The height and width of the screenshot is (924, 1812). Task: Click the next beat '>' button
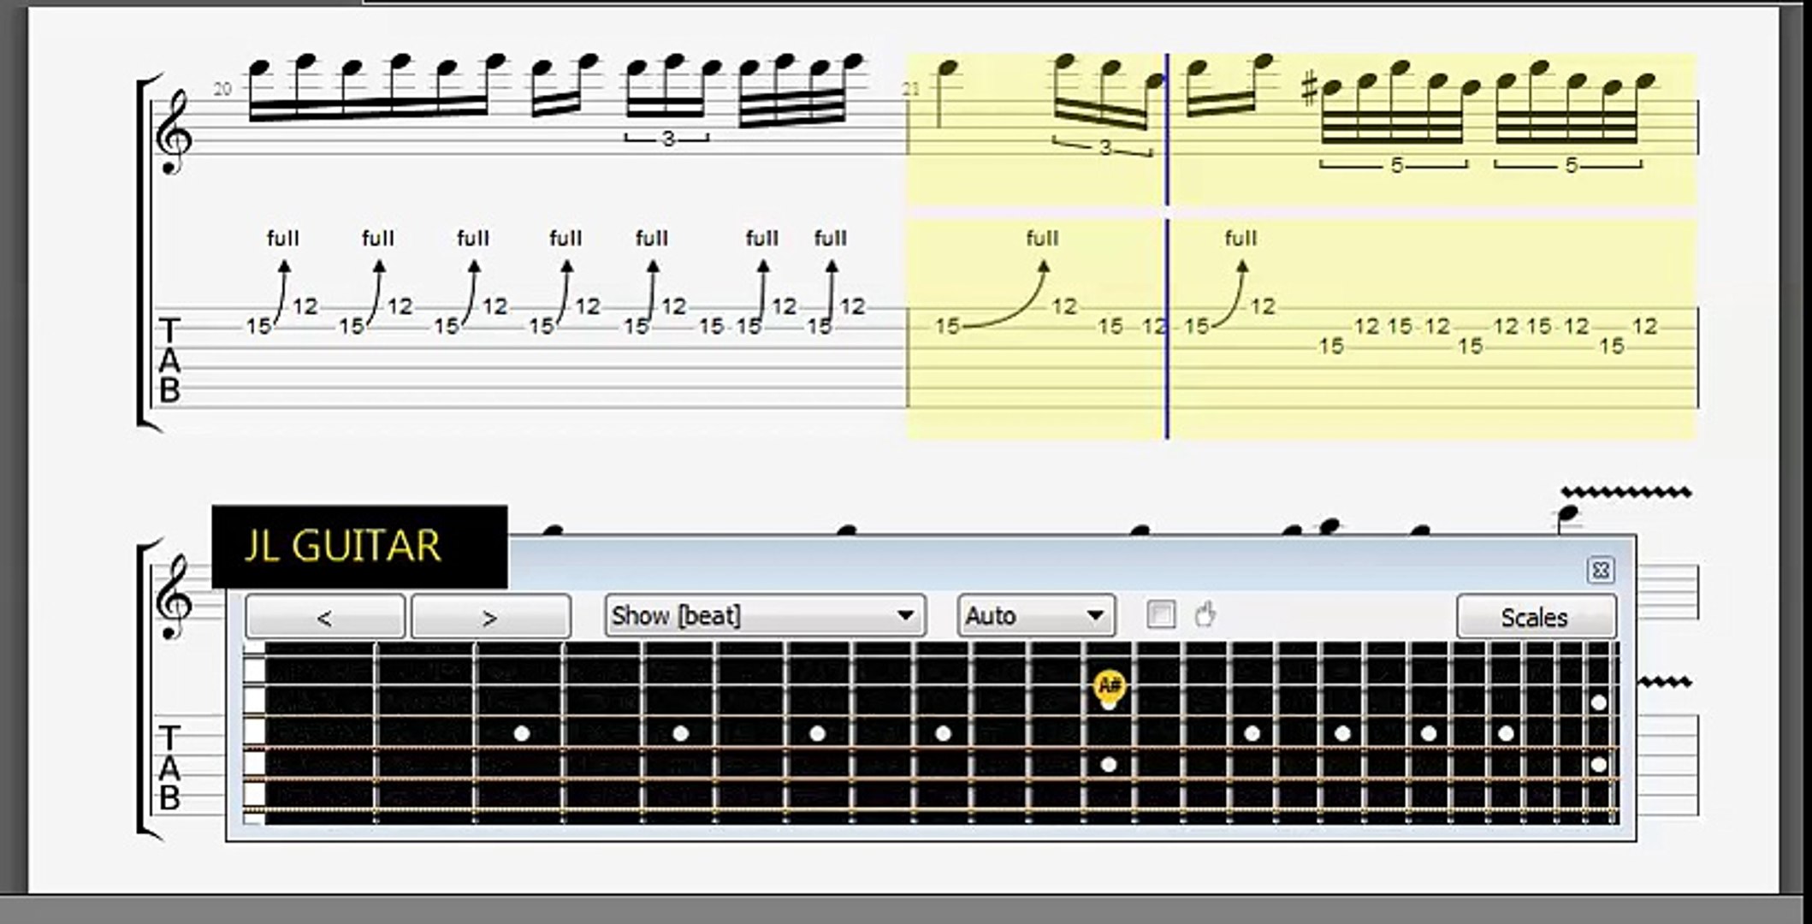(x=490, y=617)
